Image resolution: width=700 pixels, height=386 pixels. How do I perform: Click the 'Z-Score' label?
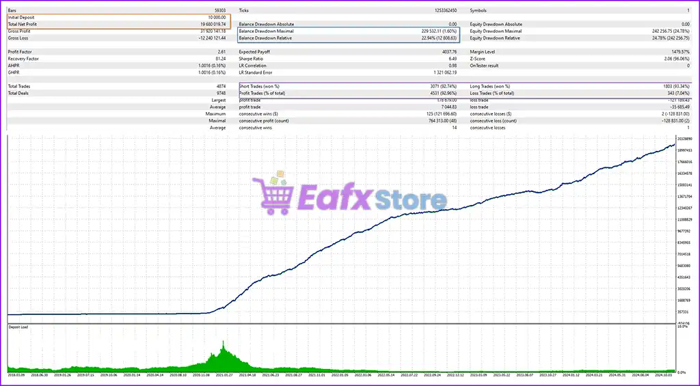[x=476, y=59]
